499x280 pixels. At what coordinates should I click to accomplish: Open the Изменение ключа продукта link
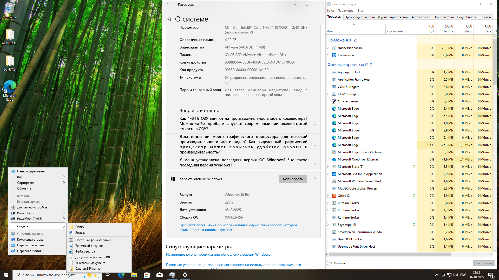point(218,254)
